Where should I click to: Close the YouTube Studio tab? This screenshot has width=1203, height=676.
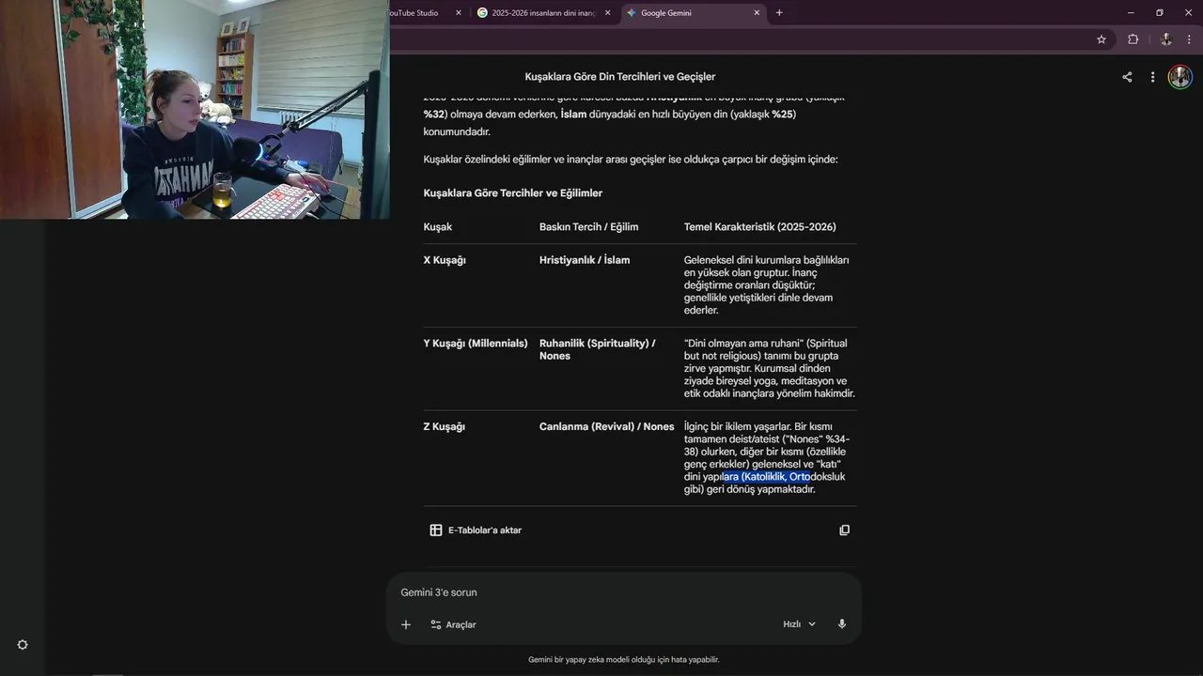(x=459, y=13)
